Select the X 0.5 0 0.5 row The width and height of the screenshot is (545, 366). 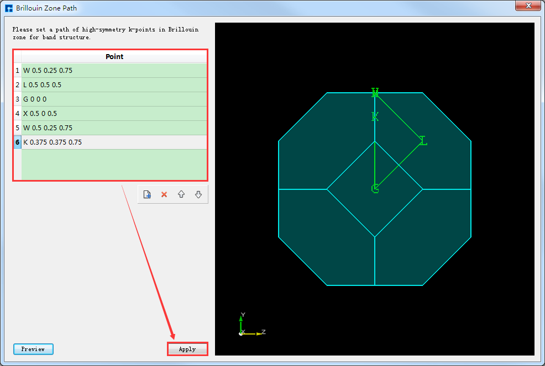(x=114, y=114)
